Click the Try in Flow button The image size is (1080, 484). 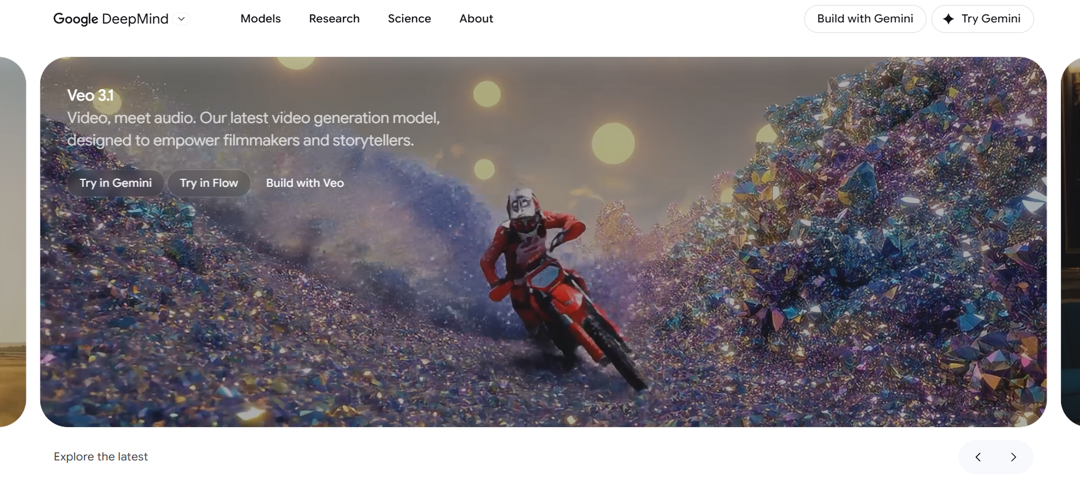point(209,183)
